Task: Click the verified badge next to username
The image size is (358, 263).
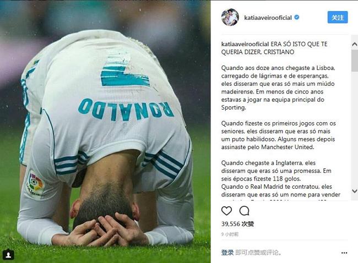Action: pos(296,18)
